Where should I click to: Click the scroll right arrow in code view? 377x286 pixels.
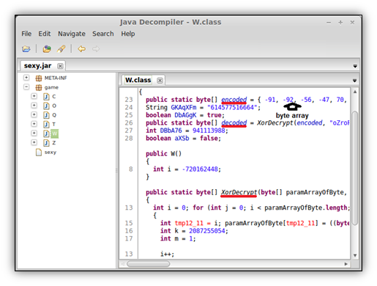pyautogui.click(x=346, y=264)
